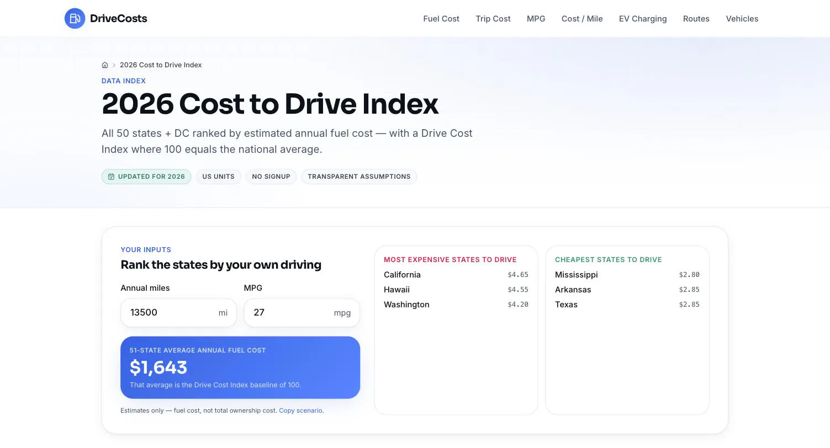Click the Texas row

pos(627,305)
